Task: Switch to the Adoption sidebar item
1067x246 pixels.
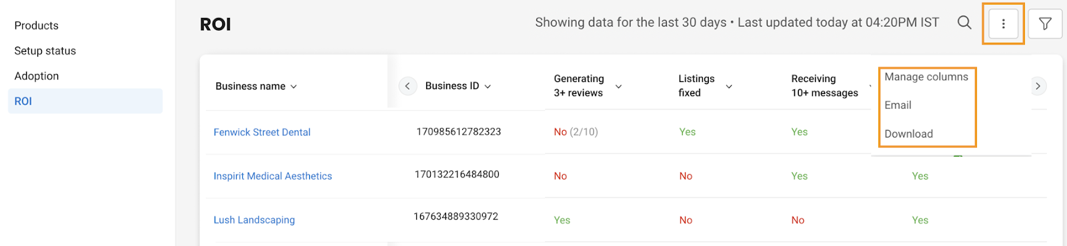Action: point(37,76)
